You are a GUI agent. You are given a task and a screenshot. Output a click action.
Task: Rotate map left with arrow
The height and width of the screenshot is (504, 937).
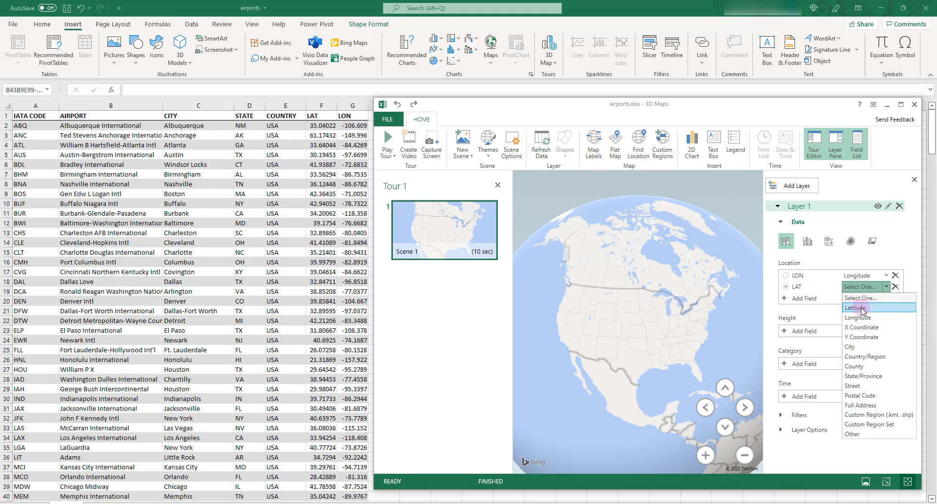point(706,407)
